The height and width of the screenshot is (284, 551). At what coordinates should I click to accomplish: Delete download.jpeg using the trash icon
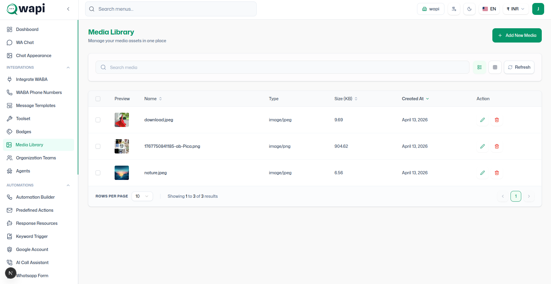[497, 120]
